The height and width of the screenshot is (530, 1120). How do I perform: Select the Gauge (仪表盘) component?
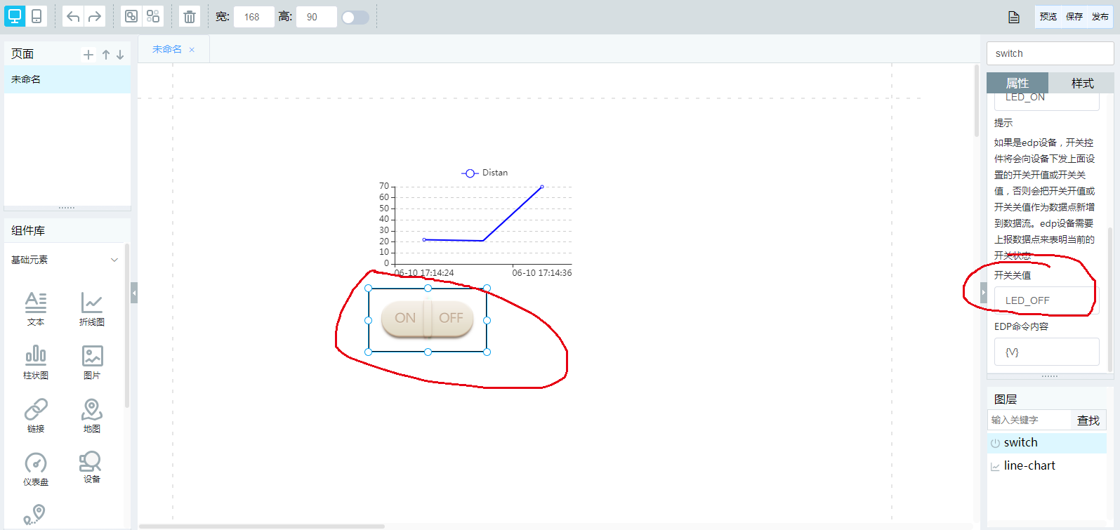point(36,469)
